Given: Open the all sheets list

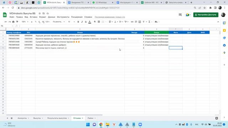Looking at the screenshot, I should pos(12,118).
